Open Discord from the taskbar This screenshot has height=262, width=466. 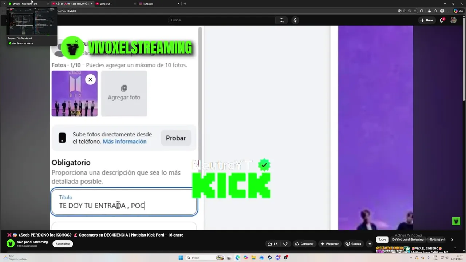point(278,258)
